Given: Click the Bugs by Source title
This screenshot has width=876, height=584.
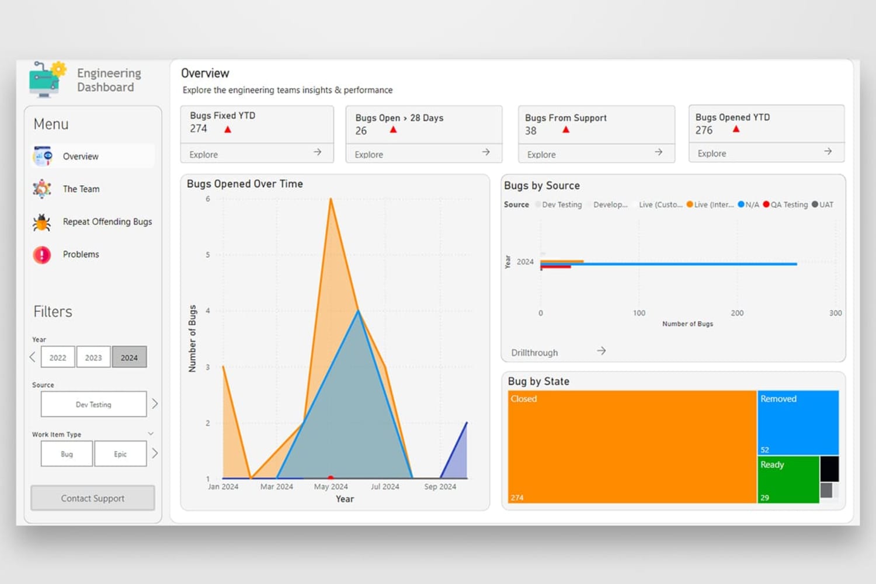Looking at the screenshot, I should click(542, 186).
